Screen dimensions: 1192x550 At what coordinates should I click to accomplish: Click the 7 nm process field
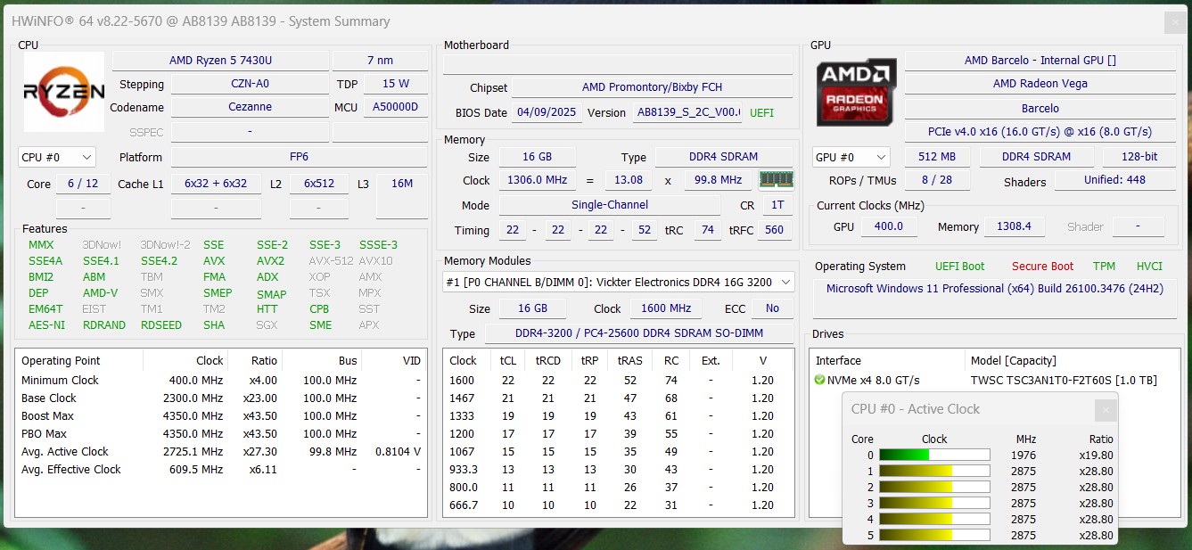(380, 61)
